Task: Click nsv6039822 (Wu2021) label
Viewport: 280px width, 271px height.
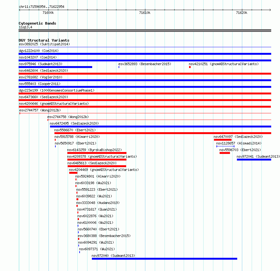Action: pyautogui.click(x=94, y=196)
